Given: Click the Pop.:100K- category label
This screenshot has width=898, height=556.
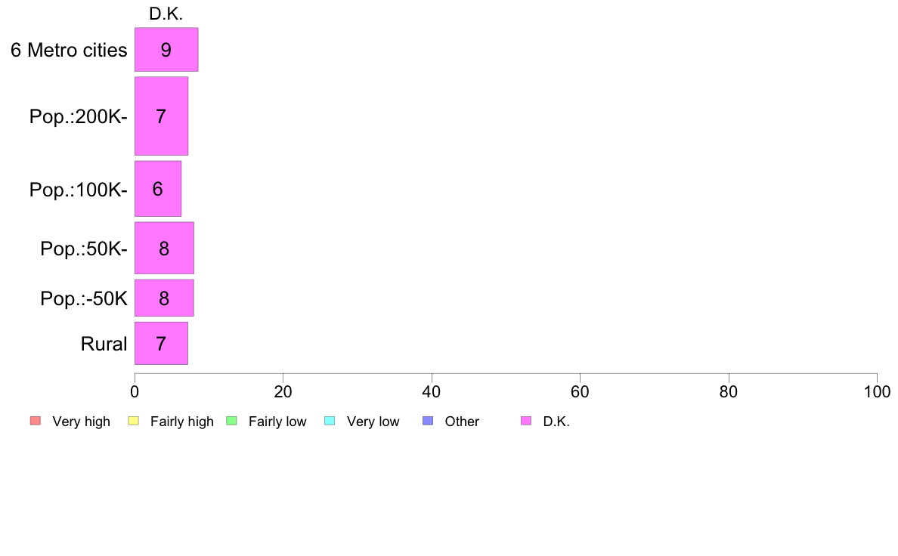Looking at the screenshot, I should (79, 190).
